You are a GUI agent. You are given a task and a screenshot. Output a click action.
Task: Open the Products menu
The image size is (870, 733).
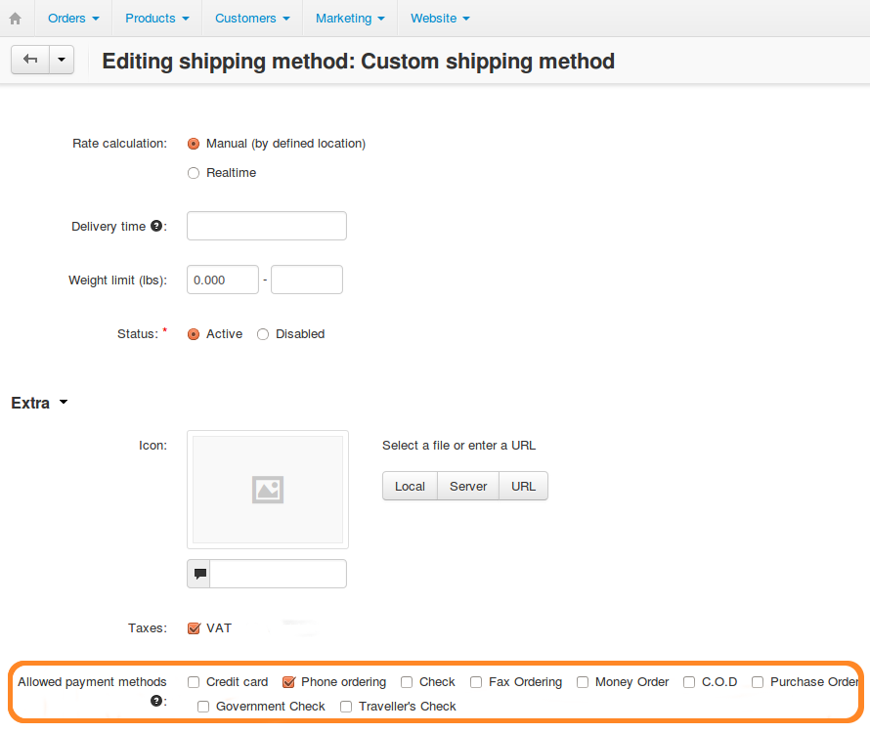pyautogui.click(x=157, y=19)
